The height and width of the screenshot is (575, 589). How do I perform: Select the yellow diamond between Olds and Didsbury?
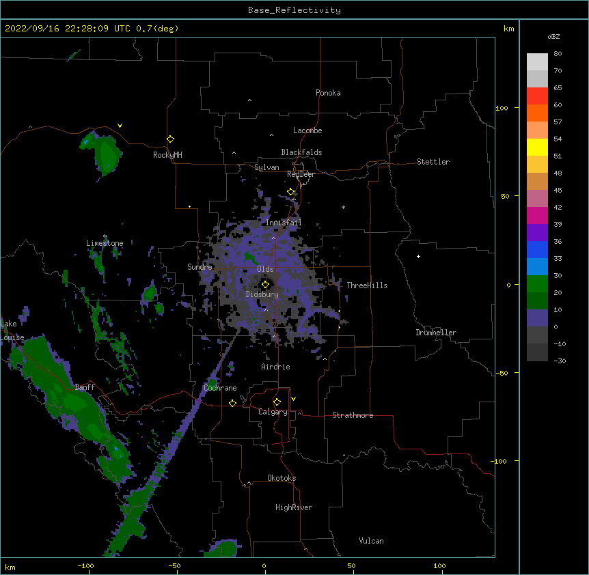tap(265, 285)
